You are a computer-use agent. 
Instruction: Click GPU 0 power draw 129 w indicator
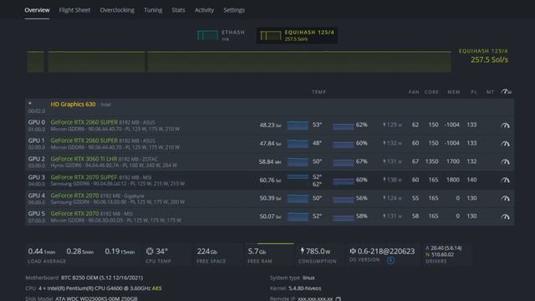pyautogui.click(x=392, y=125)
